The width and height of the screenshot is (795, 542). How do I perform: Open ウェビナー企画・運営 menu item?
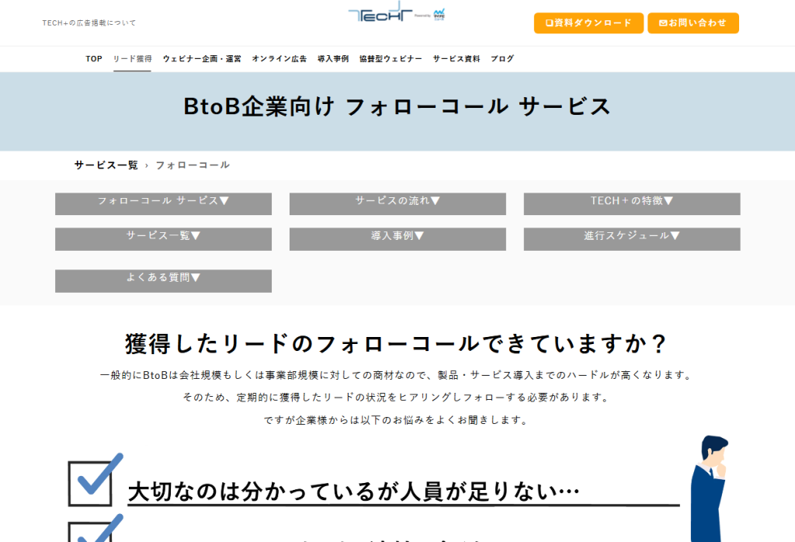(202, 59)
